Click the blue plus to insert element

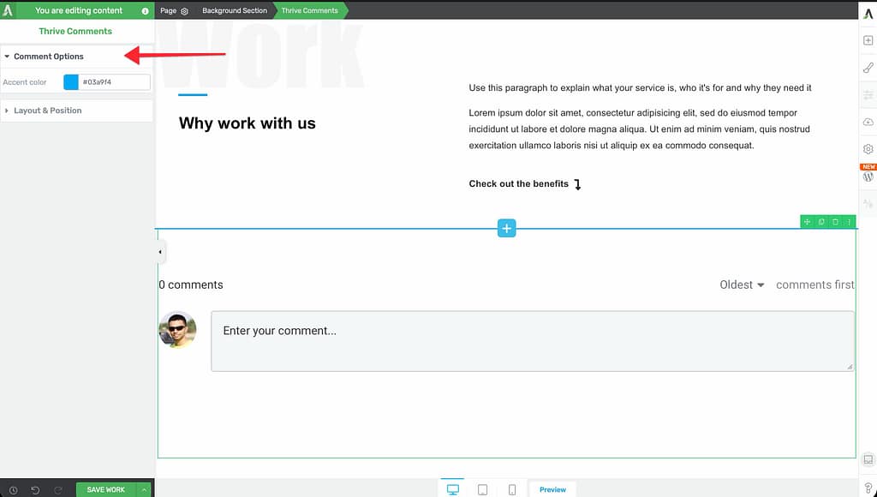click(507, 229)
